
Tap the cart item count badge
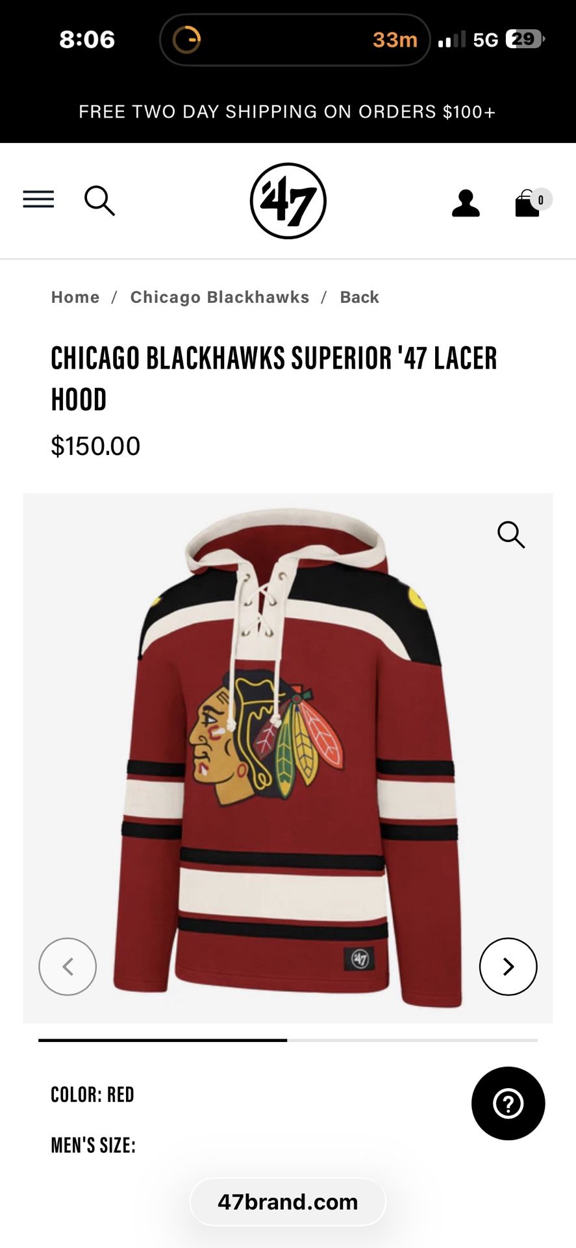coord(540,200)
